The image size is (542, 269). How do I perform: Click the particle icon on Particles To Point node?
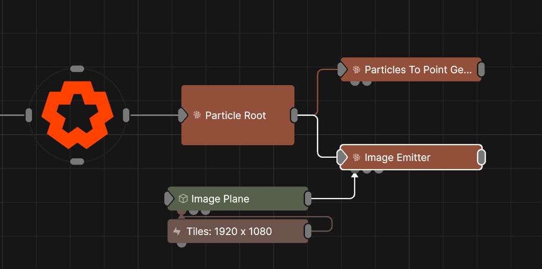(356, 69)
